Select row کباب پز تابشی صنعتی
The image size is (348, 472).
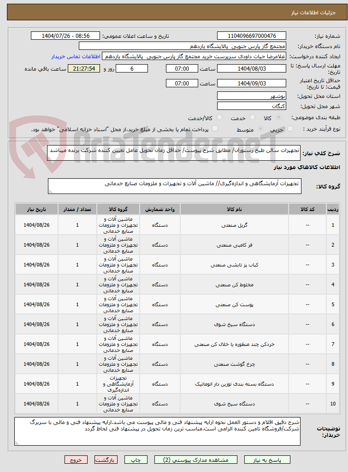pyautogui.click(x=177, y=265)
